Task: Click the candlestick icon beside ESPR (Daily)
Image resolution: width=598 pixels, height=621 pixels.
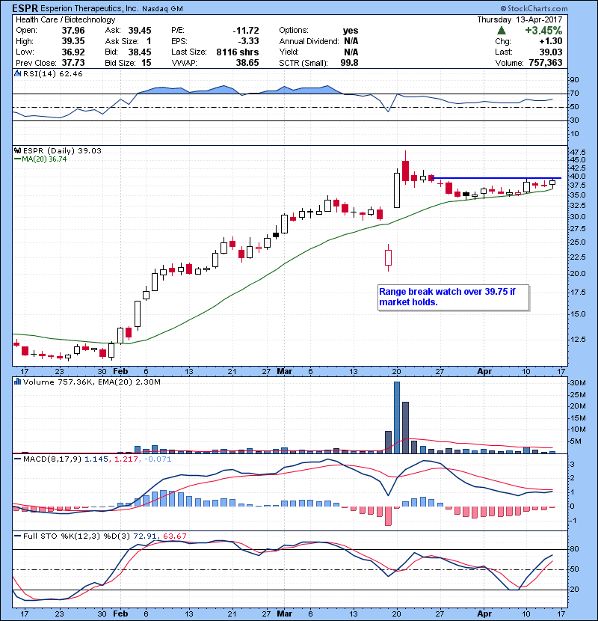Action: pyautogui.click(x=17, y=150)
